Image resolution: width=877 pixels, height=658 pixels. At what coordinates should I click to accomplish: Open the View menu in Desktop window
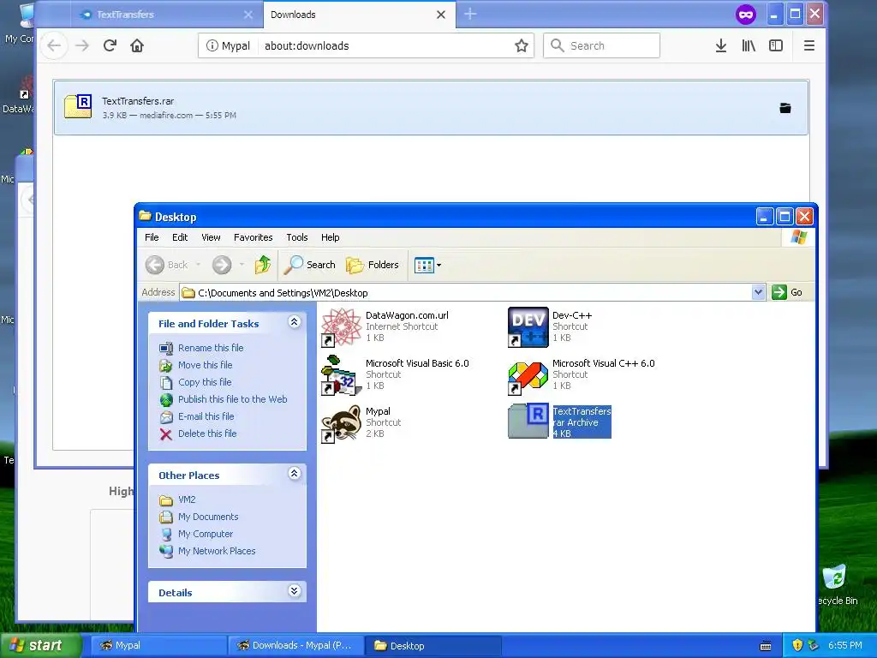click(211, 237)
